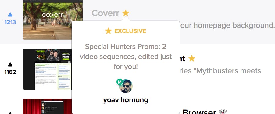Upvote using the black triangle above 1162

(10, 64)
